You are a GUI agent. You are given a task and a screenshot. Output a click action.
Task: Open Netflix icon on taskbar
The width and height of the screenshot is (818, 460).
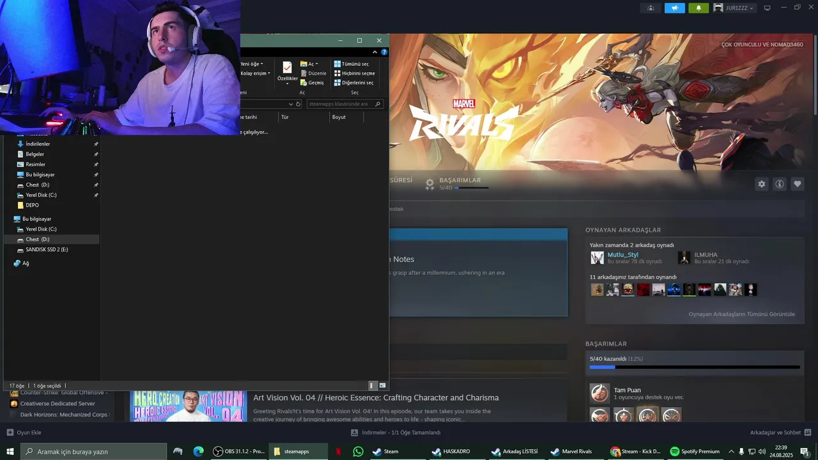tap(338, 451)
